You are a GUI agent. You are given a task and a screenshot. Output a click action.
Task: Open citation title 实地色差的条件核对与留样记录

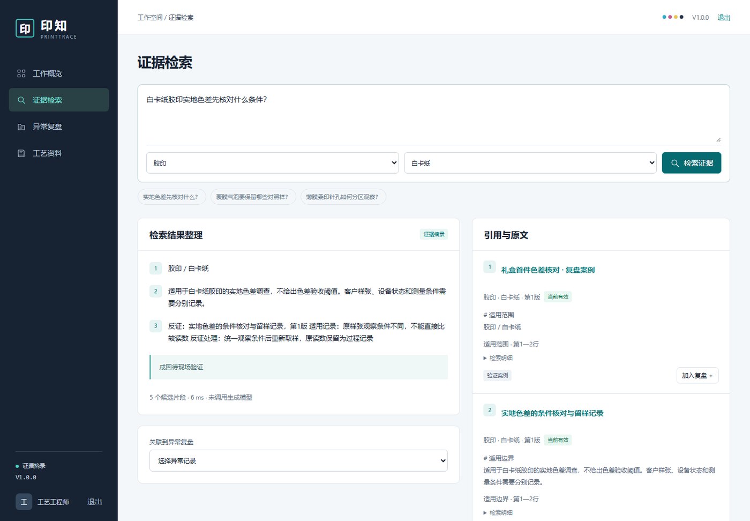click(552, 413)
